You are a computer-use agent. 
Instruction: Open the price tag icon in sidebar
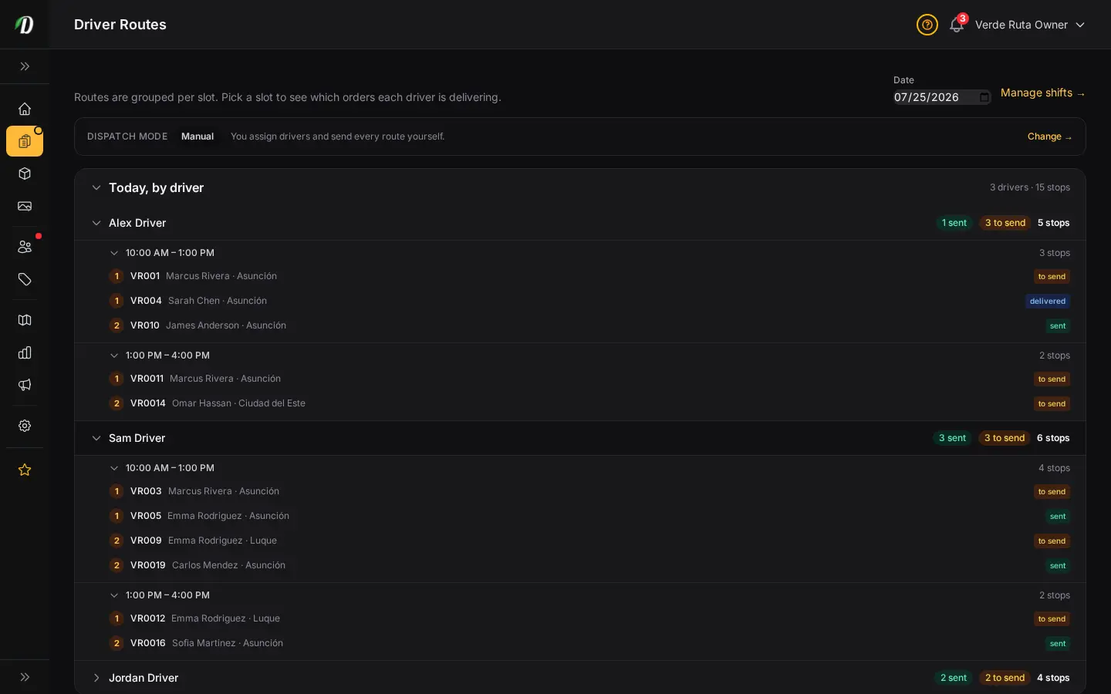25,279
